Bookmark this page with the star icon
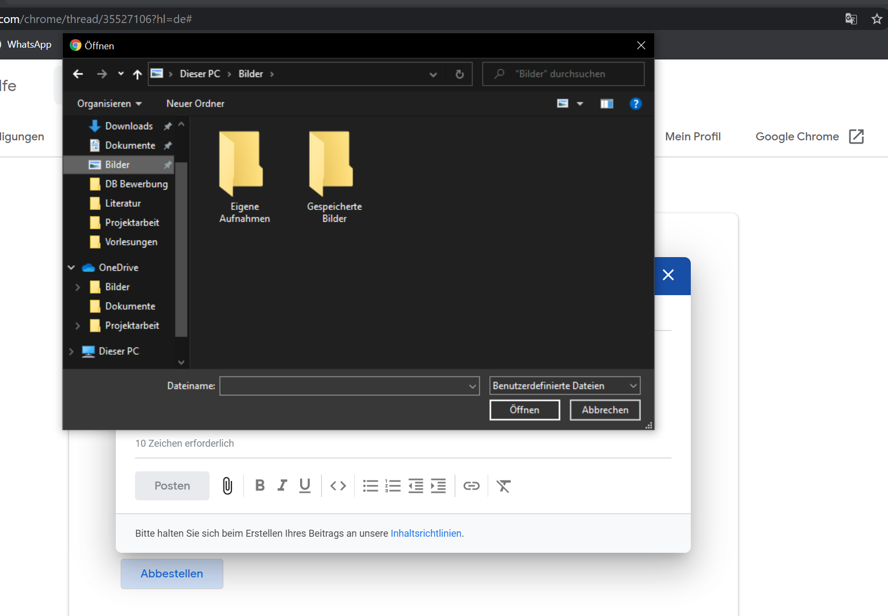The width and height of the screenshot is (888, 616). pyautogui.click(x=877, y=19)
